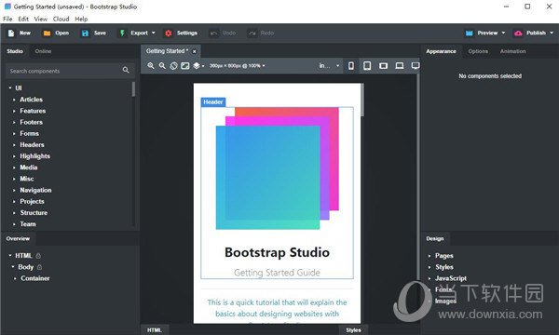Image resolution: width=559 pixels, height=335 pixels.
Task: Expand the JavaScript design section
Action: pyautogui.click(x=429, y=278)
